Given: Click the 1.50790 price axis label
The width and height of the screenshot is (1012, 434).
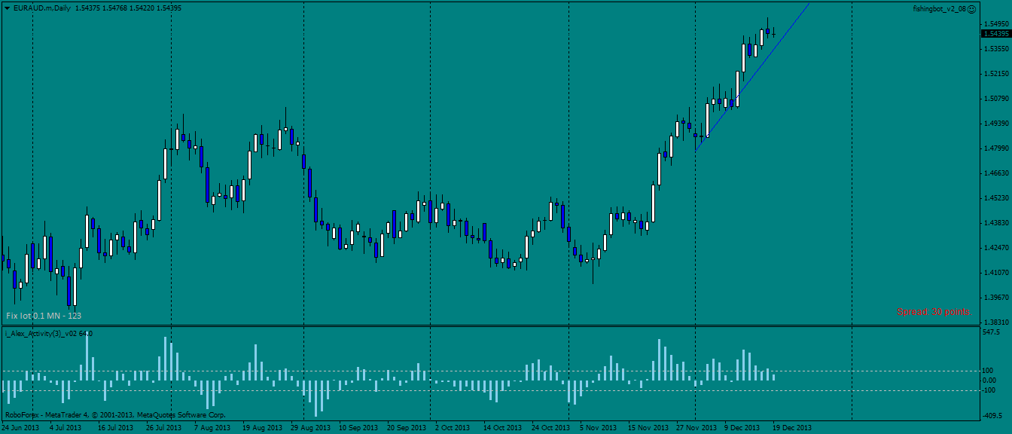Looking at the screenshot, I should pyautogui.click(x=995, y=99).
